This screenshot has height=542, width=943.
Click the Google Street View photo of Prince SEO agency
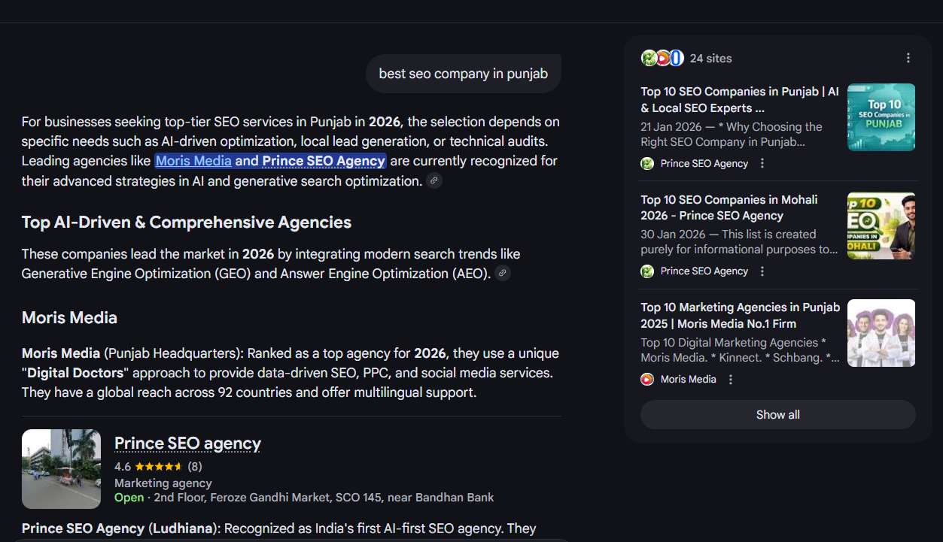tap(60, 468)
